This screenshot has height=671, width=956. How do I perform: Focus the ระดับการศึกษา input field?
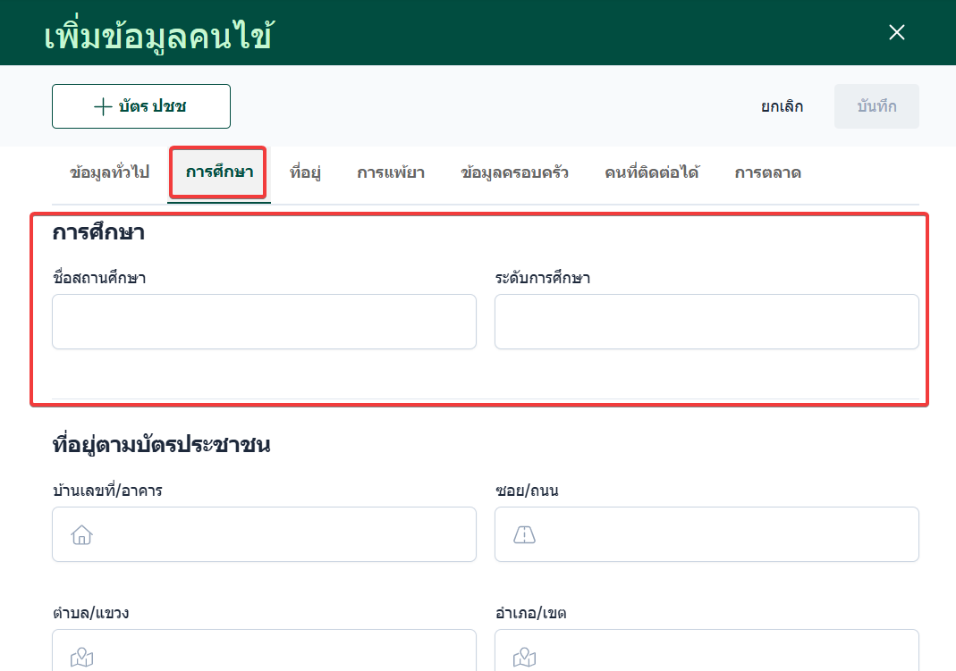(x=706, y=322)
